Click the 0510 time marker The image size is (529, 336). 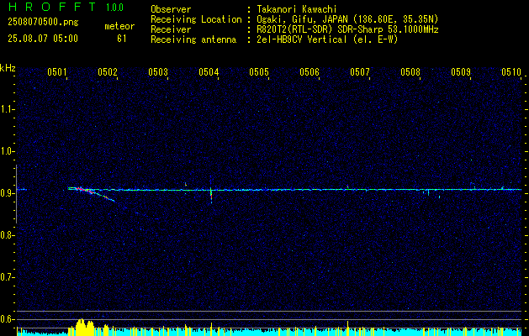511,71
